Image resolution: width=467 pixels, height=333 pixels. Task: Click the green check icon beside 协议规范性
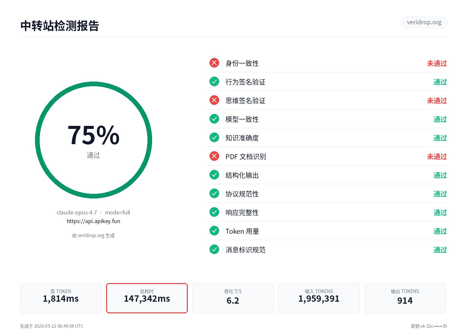[x=214, y=193]
